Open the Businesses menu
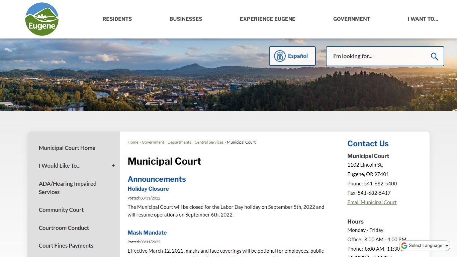The height and width of the screenshot is (257, 457). coord(186,19)
